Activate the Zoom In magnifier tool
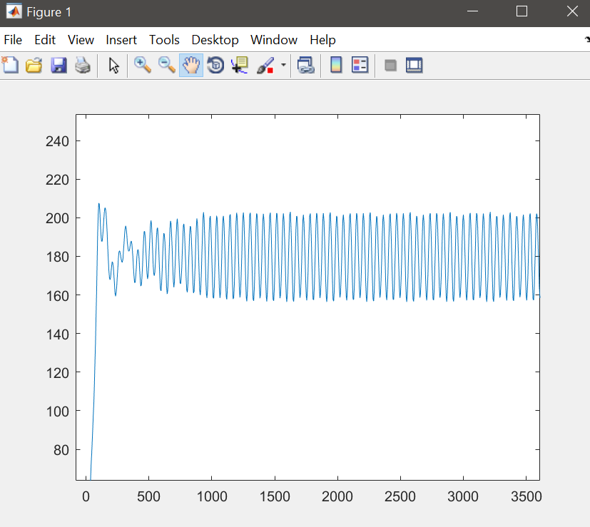This screenshot has width=590, height=527. 143,66
